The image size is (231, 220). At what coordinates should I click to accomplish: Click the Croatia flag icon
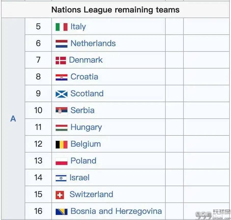(x=61, y=77)
